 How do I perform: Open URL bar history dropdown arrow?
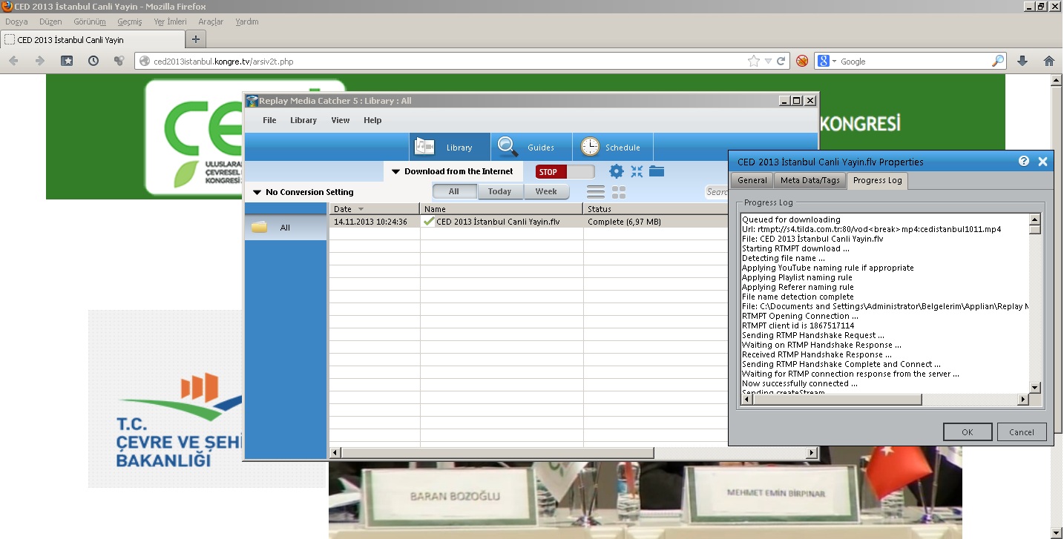pyautogui.click(x=768, y=62)
